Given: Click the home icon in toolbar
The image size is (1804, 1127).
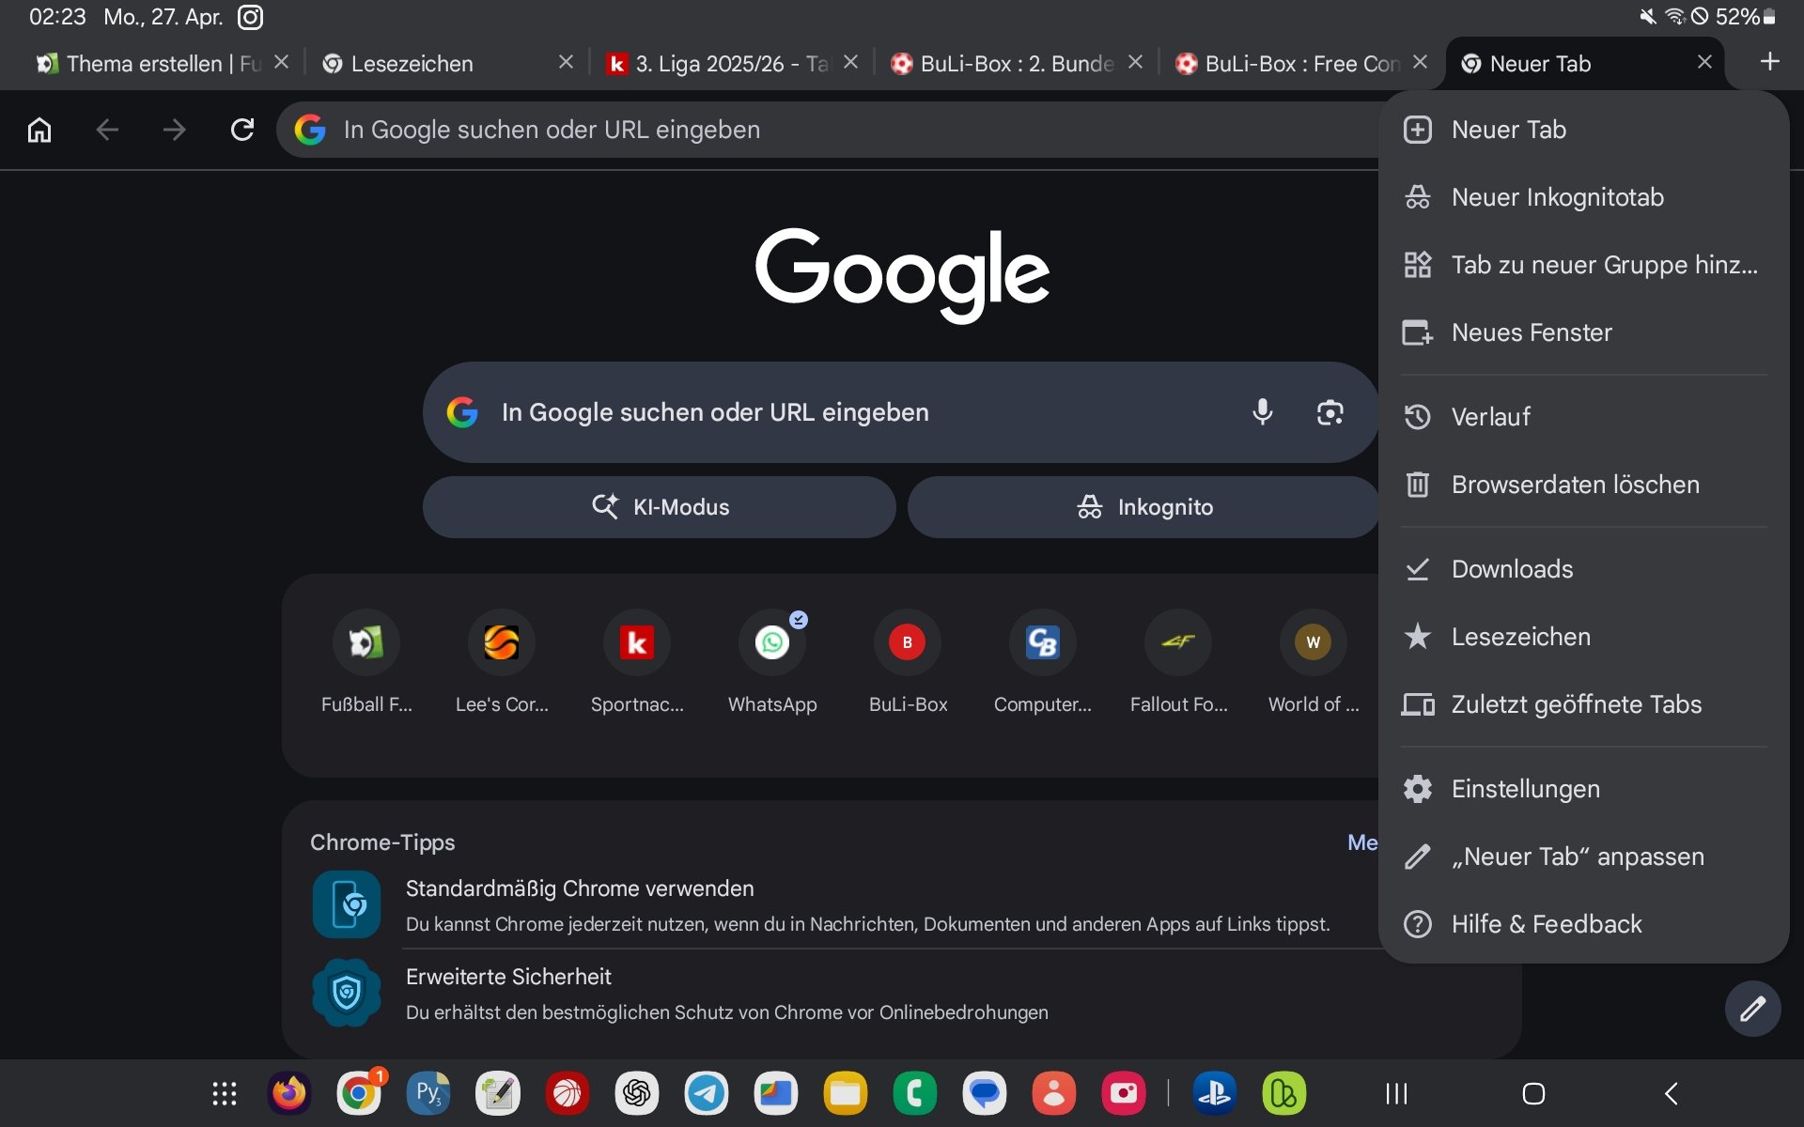Looking at the screenshot, I should [x=39, y=130].
